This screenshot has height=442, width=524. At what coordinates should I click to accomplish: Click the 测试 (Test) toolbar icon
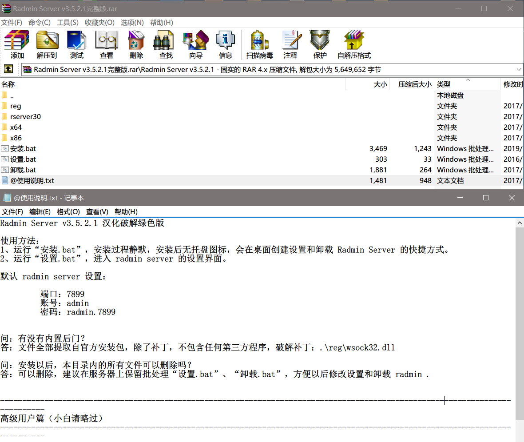point(76,40)
